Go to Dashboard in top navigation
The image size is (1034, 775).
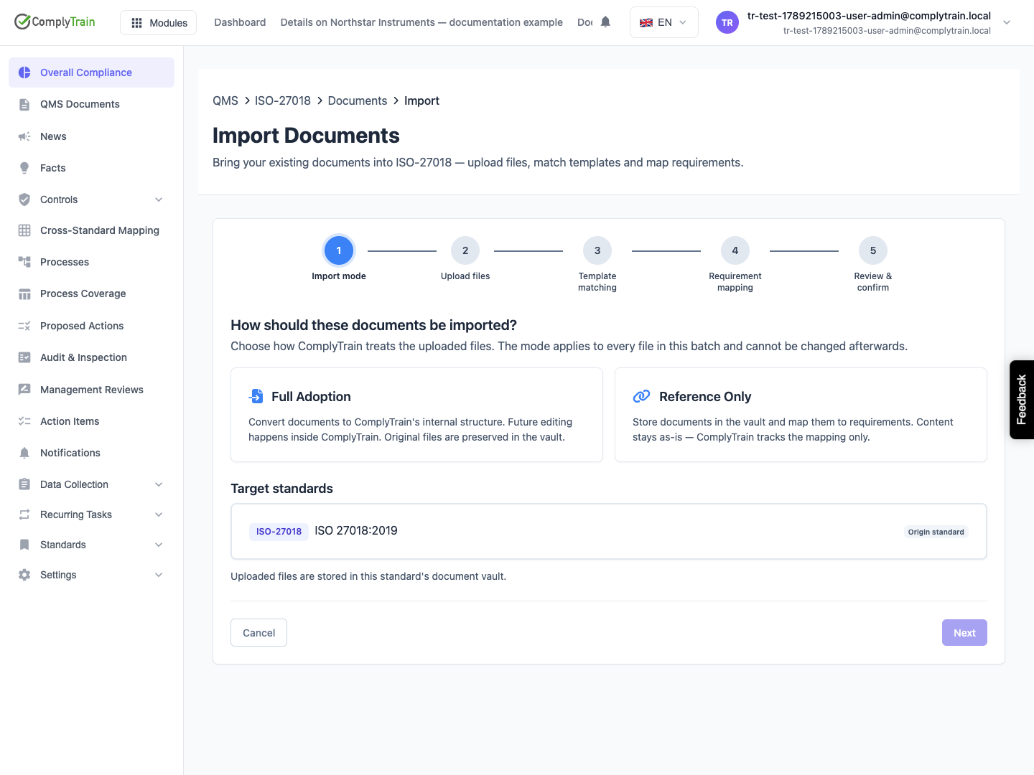(x=240, y=22)
